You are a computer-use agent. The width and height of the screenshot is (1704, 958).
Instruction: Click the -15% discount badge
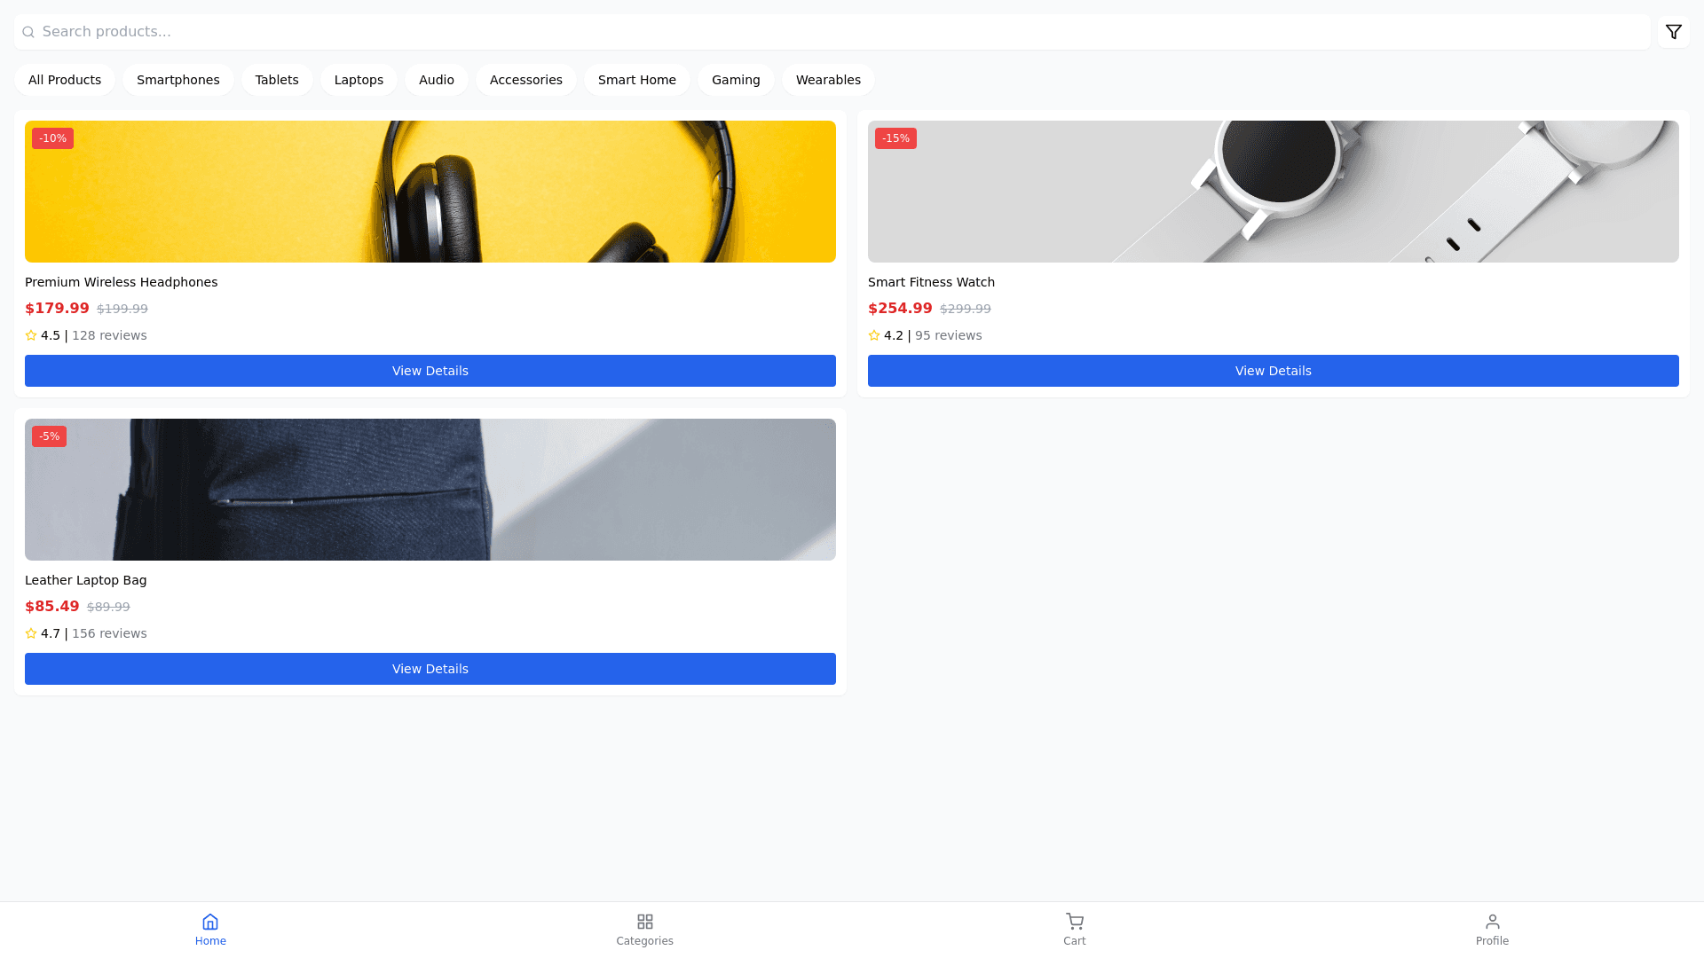point(895,138)
